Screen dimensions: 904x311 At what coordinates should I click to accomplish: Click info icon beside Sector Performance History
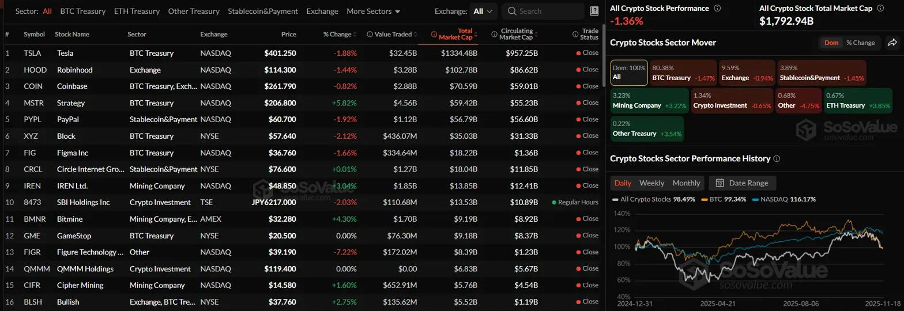pyautogui.click(x=777, y=159)
